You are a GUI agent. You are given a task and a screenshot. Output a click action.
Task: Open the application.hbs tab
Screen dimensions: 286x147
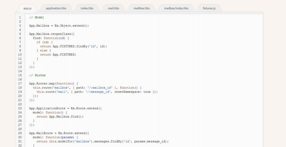click(x=56, y=8)
